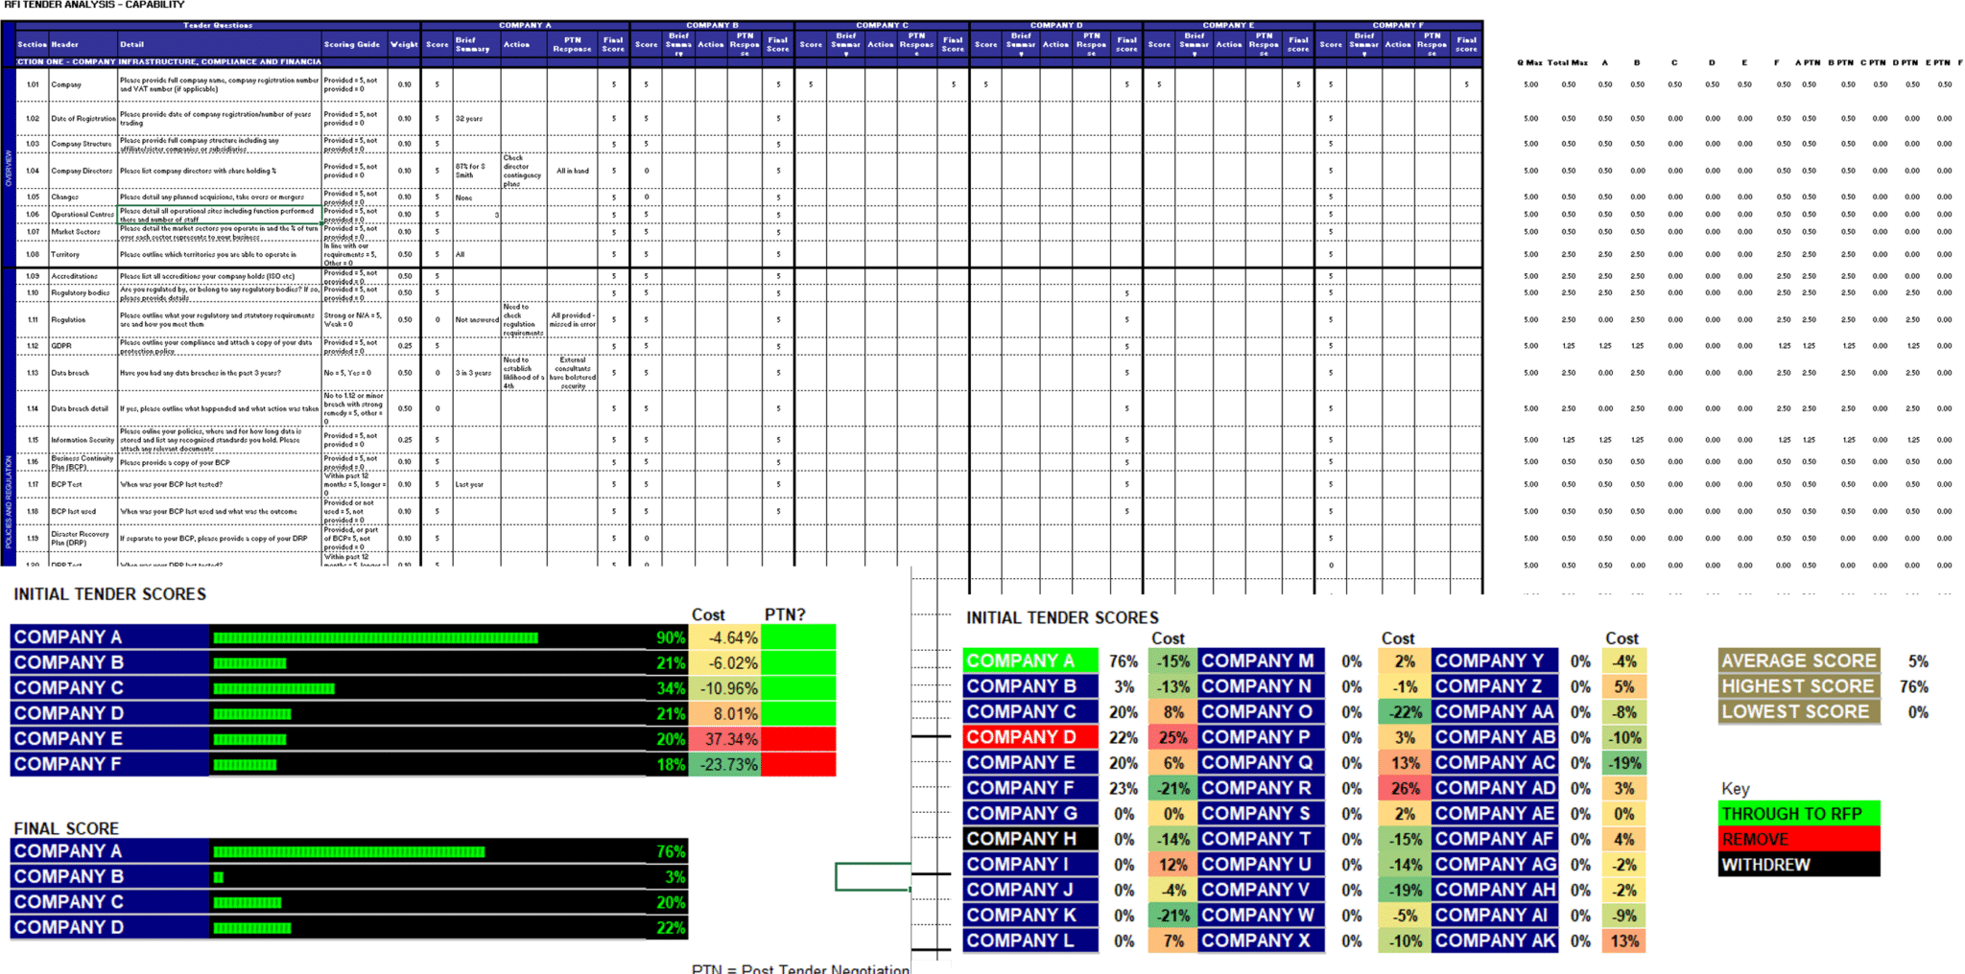This screenshot has width=1965, height=974.
Task: Click the HIGHEST SCORE label
Action: point(1799,686)
